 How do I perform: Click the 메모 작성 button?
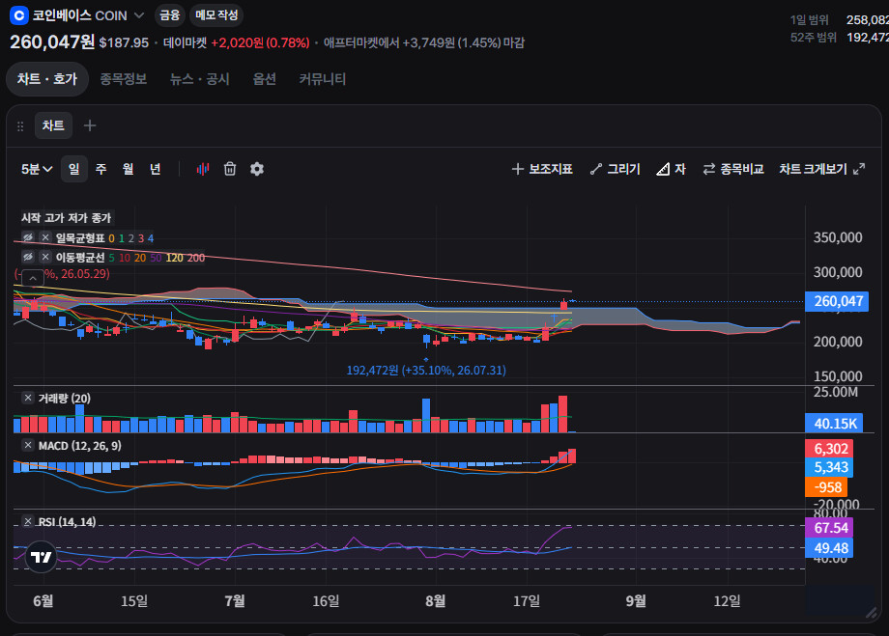pos(216,14)
